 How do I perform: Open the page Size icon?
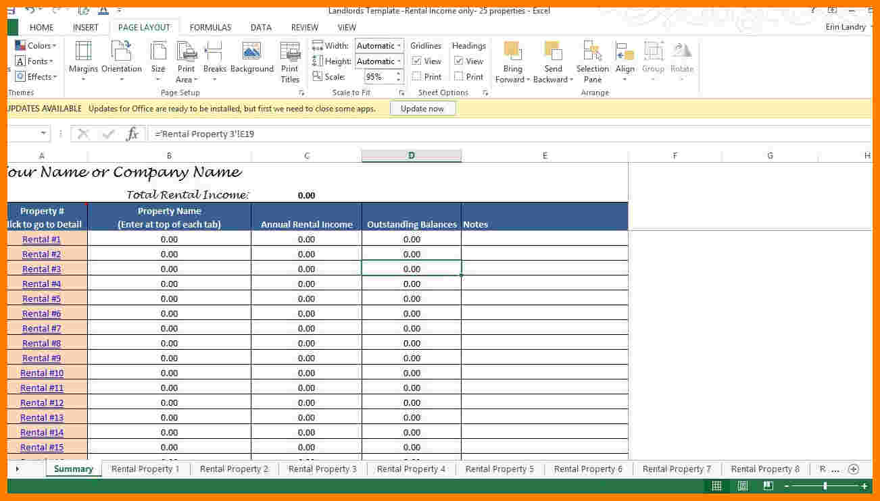[158, 52]
